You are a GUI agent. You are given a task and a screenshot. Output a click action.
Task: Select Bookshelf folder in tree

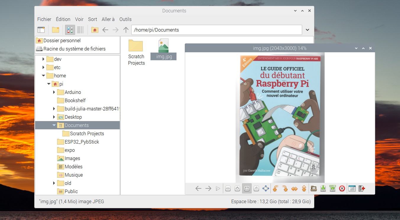(x=75, y=100)
